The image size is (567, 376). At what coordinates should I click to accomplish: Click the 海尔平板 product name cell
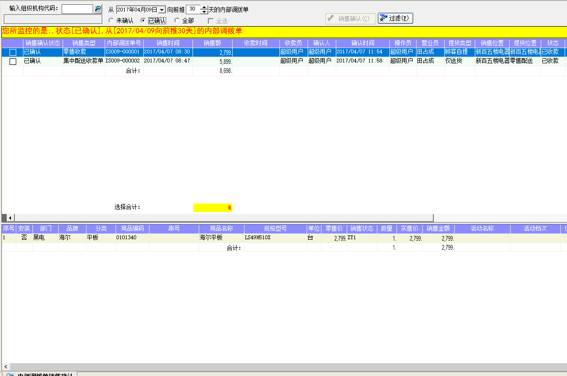221,238
